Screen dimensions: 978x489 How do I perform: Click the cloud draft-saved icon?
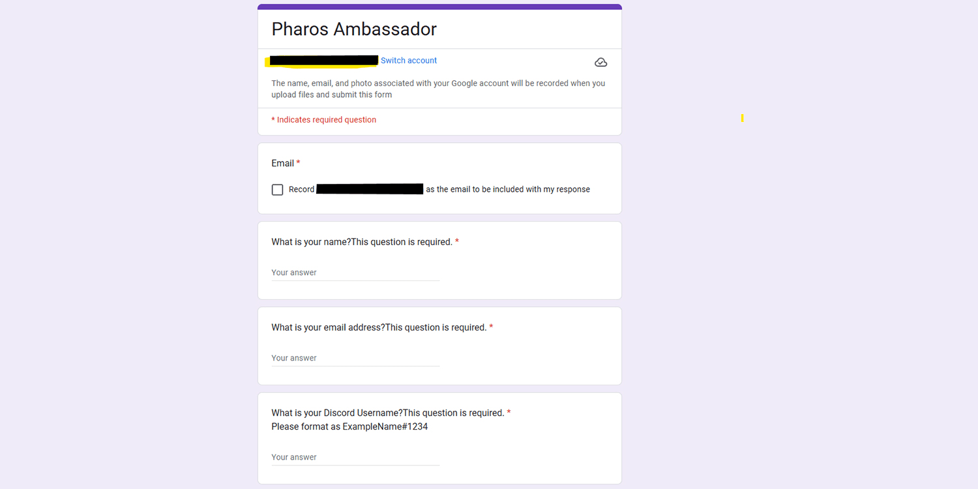tap(601, 63)
